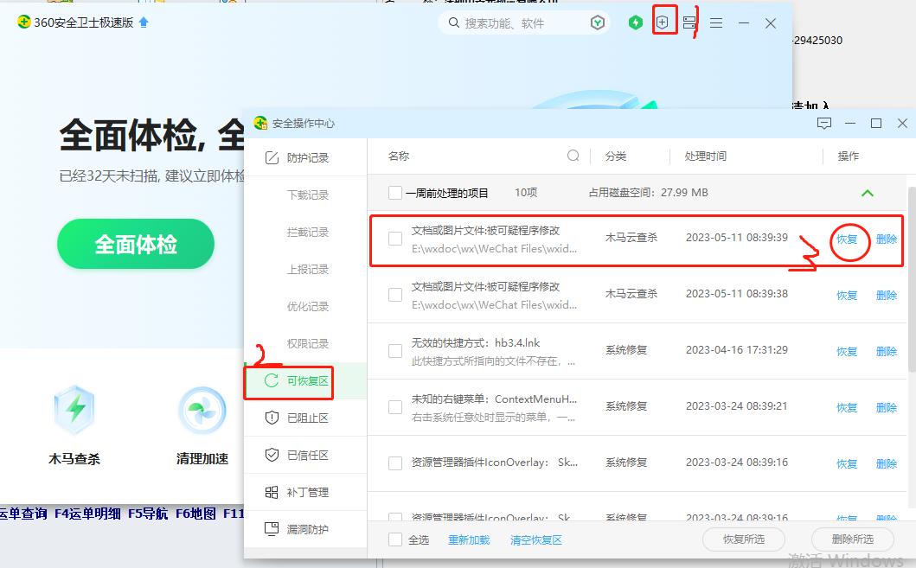Click the 木马云查杀 category of the 08:39:38 row
The image size is (916, 568).
pyautogui.click(x=631, y=294)
